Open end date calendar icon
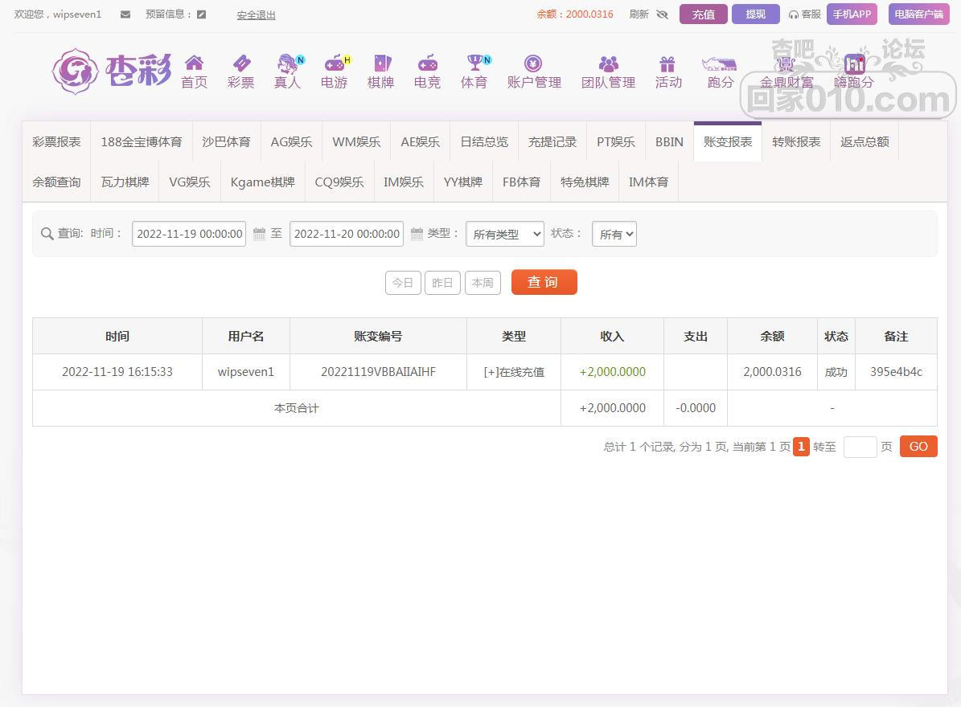 click(x=417, y=234)
